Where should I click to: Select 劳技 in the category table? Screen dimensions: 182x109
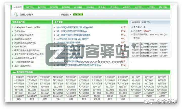(110, 99)
